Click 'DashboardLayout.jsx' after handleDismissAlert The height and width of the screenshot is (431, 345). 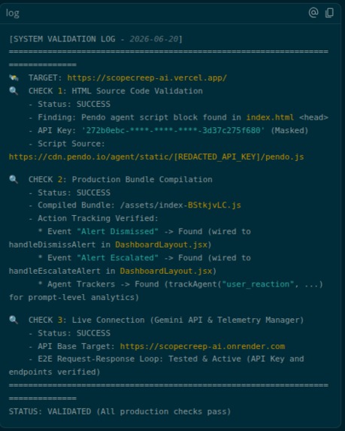[161, 244]
